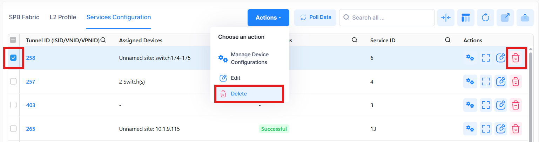Open the Service ID column search
This screenshot has width=539, height=142.
tap(447, 40)
